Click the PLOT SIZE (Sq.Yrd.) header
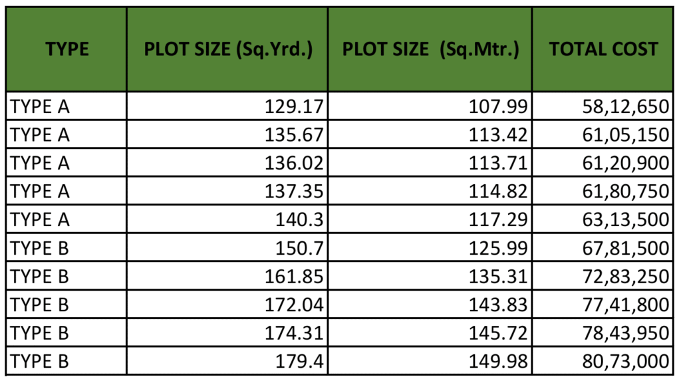 pyautogui.click(x=227, y=49)
